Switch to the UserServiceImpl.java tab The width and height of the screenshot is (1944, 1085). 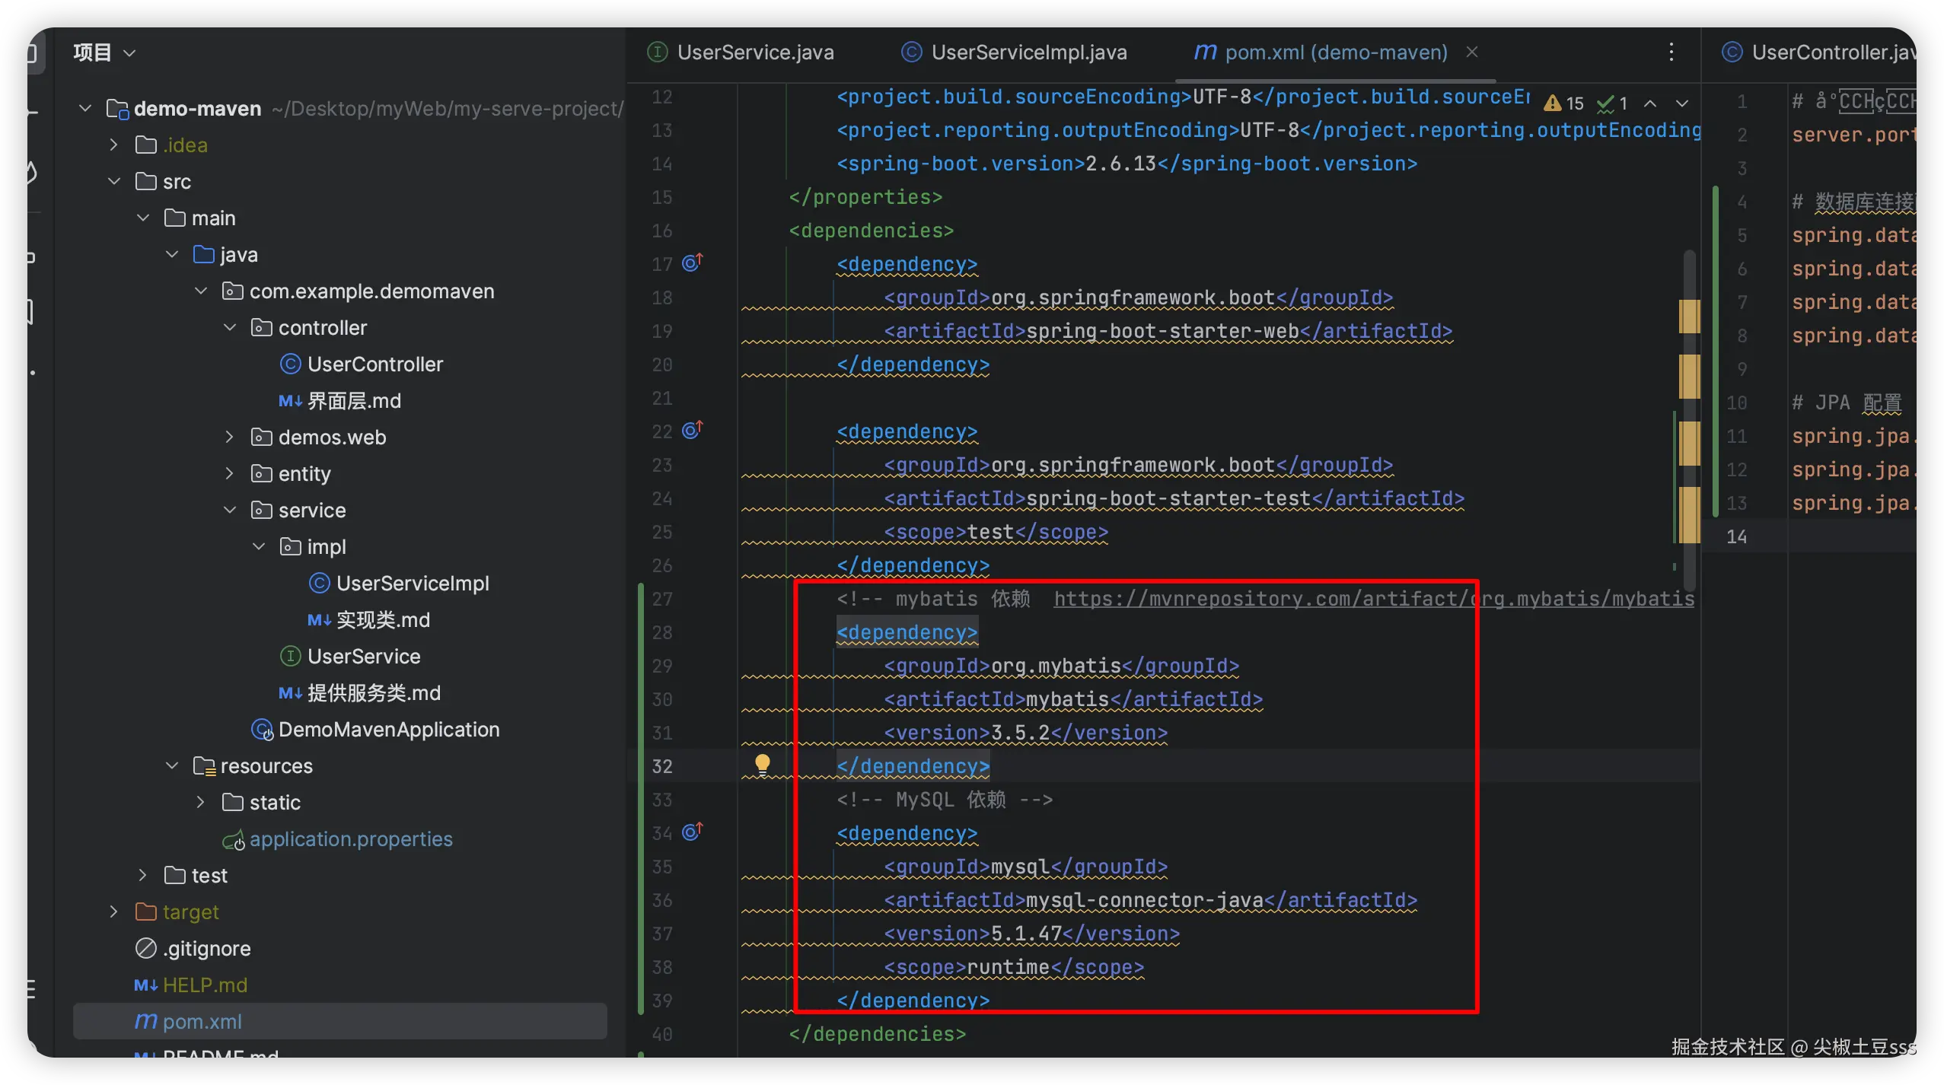pyautogui.click(x=1028, y=52)
